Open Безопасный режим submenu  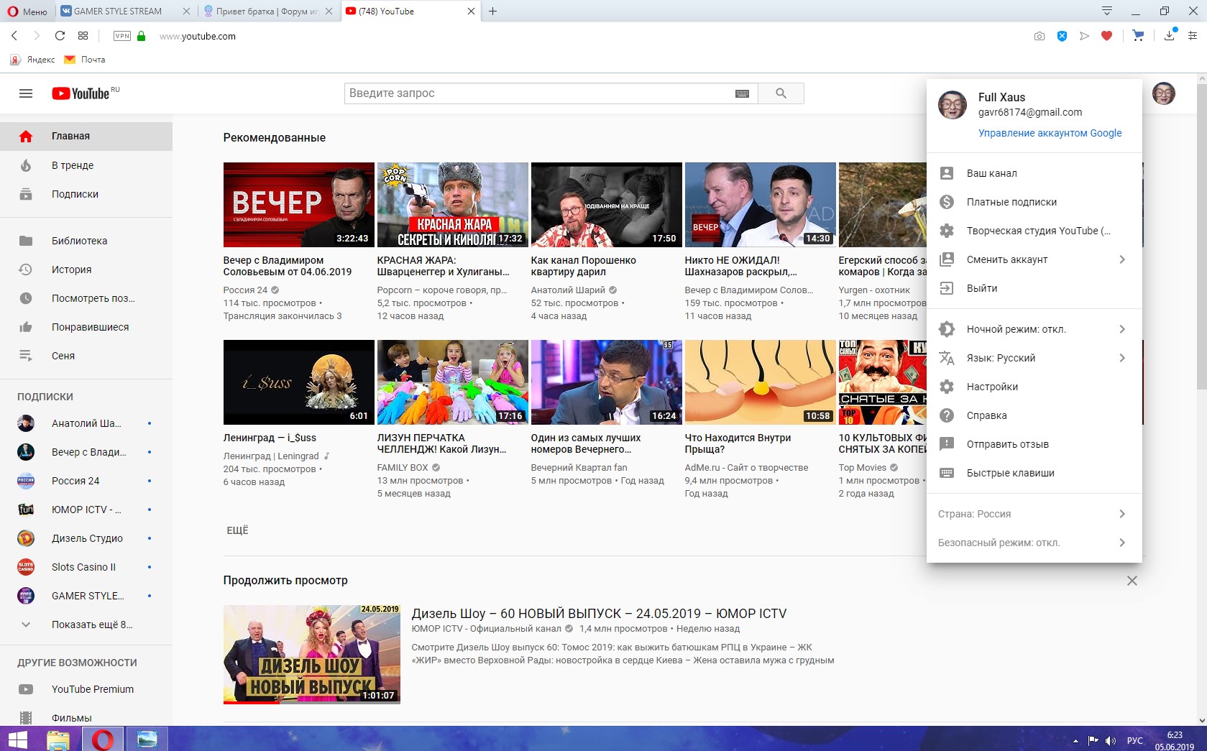point(1034,543)
